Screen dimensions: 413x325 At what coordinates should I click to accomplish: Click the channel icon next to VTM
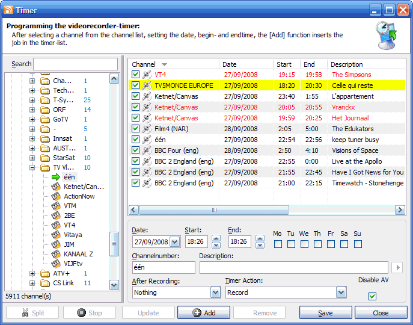56,206
